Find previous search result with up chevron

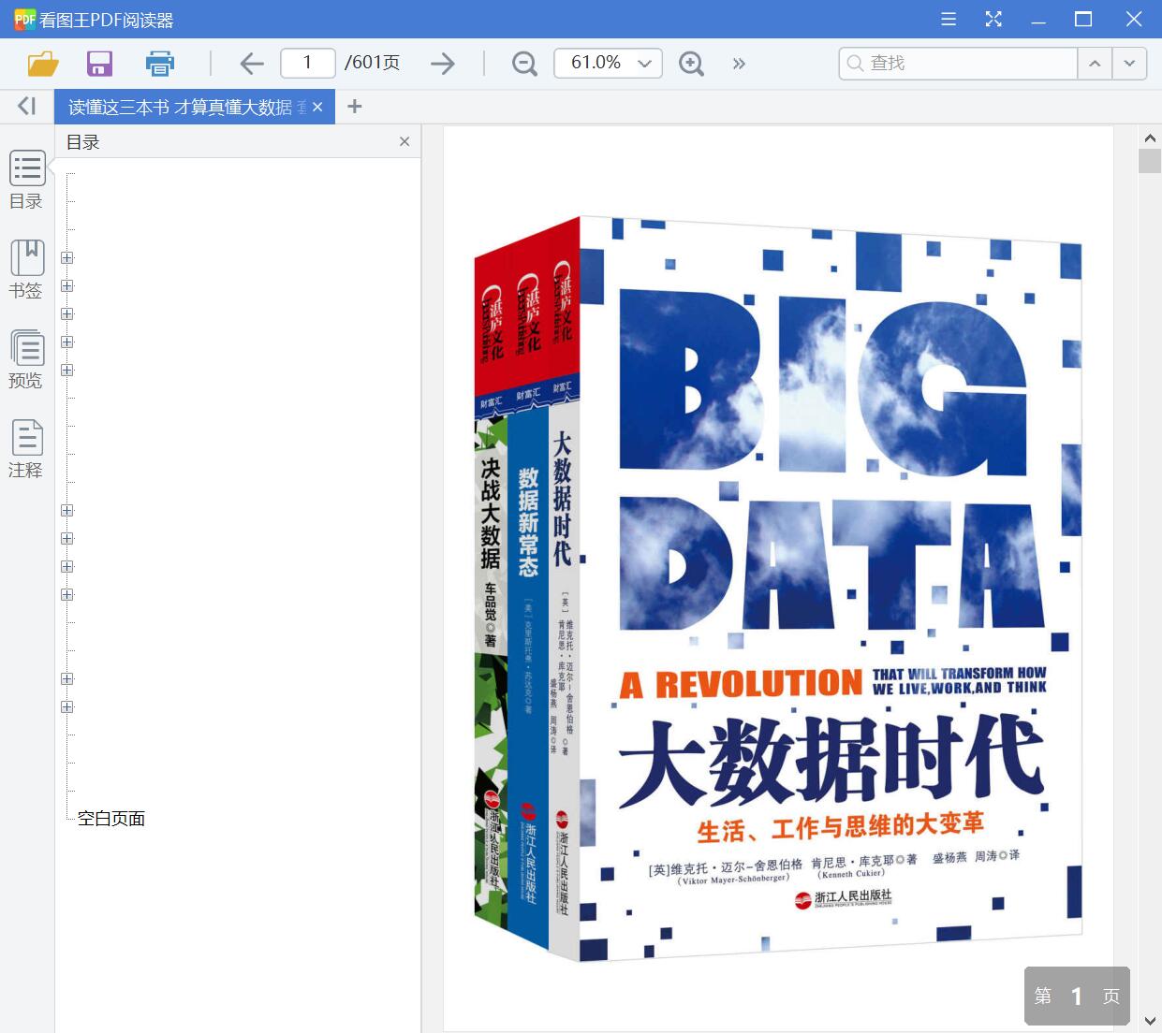[1095, 63]
